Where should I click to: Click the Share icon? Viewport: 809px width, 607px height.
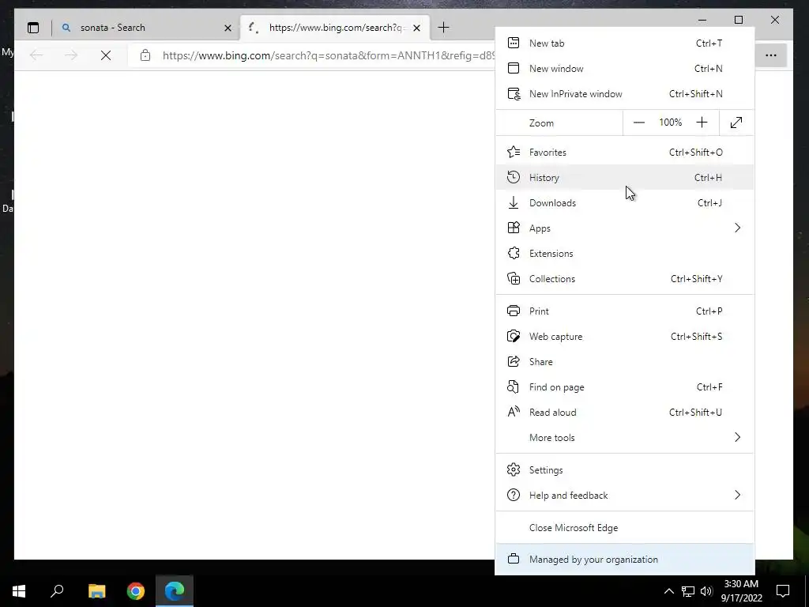click(514, 361)
